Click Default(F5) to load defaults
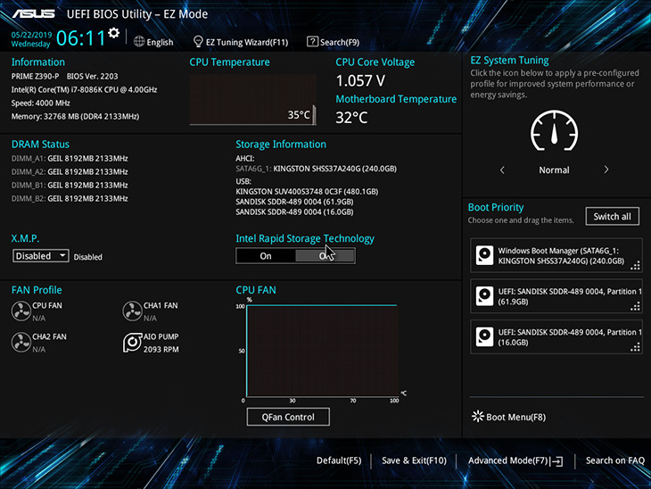This screenshot has width=651, height=489. click(339, 460)
